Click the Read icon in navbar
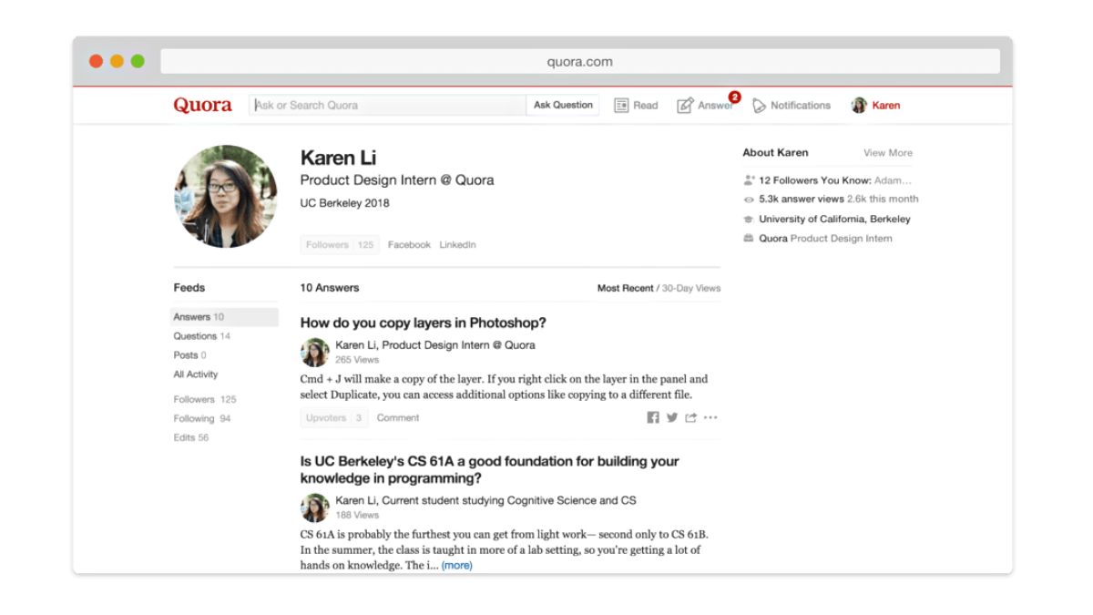This screenshot has width=1093, height=615. click(622, 106)
